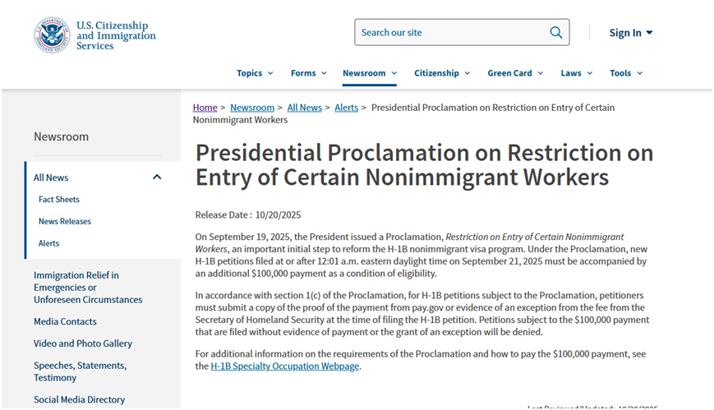Open Media Contacts from the sidebar
This screenshot has width=714, height=410.
(x=65, y=321)
